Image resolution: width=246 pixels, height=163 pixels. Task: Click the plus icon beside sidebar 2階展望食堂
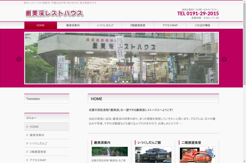click(27, 152)
